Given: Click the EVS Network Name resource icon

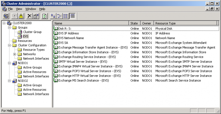Looking at the screenshot, I should (56, 38).
